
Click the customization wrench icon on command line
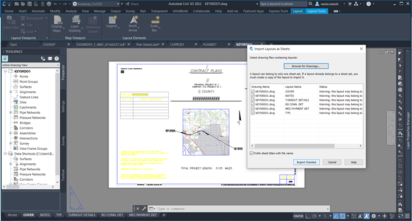pos(144,209)
